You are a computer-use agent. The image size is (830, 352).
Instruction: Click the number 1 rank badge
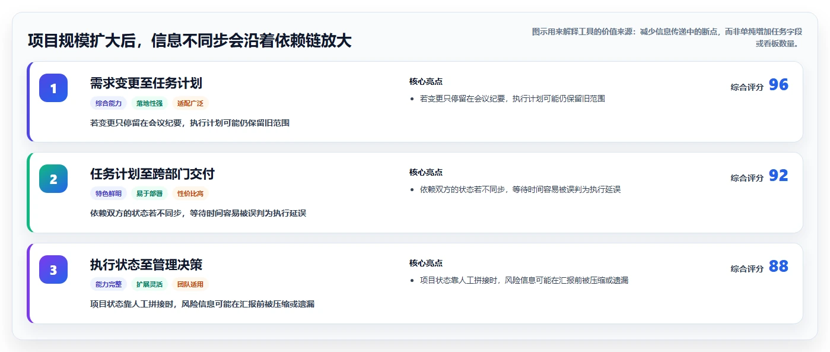click(53, 88)
